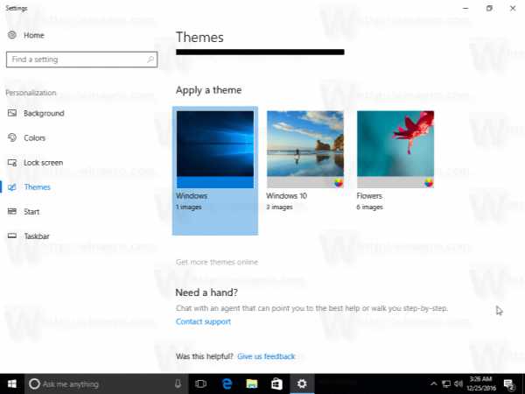Apply the Flowers theme
The image size is (525, 394).
pos(395,144)
